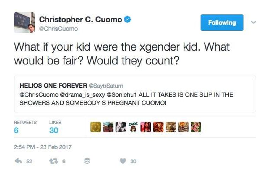Open the Retweets count list
The image size is (271, 177).
tap(25, 127)
